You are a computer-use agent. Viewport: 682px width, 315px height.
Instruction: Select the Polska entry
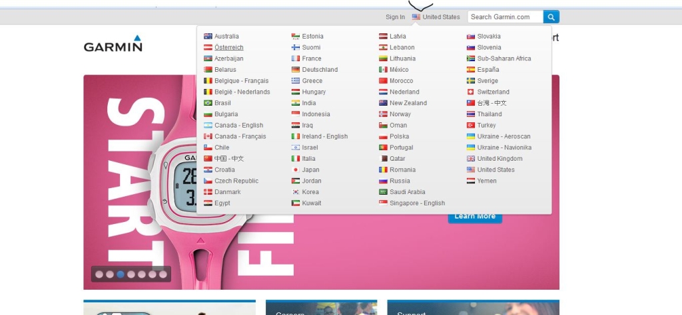point(400,137)
